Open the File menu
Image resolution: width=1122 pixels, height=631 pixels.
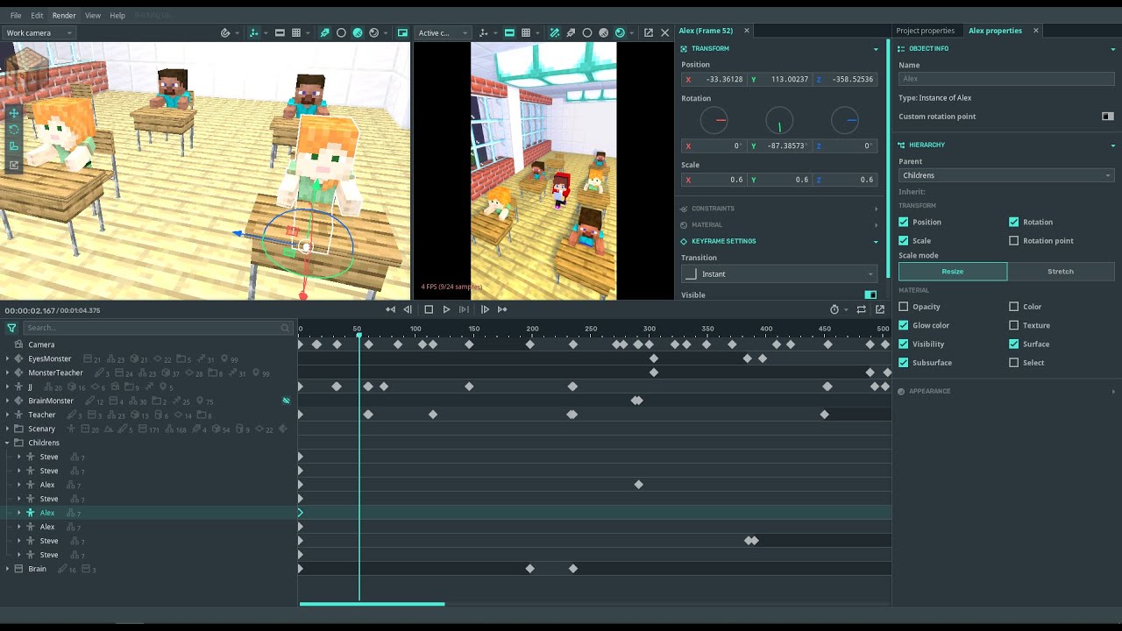tap(16, 16)
